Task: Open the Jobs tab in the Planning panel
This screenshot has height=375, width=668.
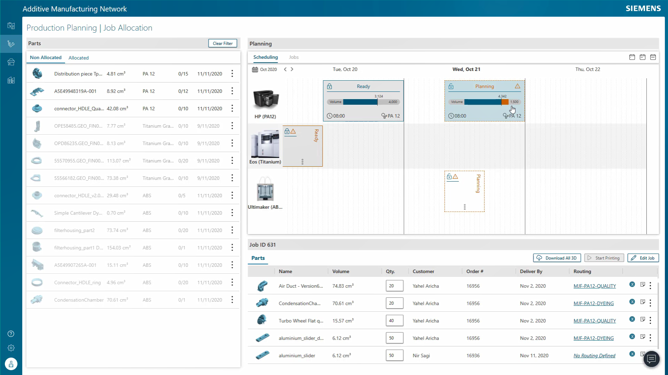Action: pos(294,57)
